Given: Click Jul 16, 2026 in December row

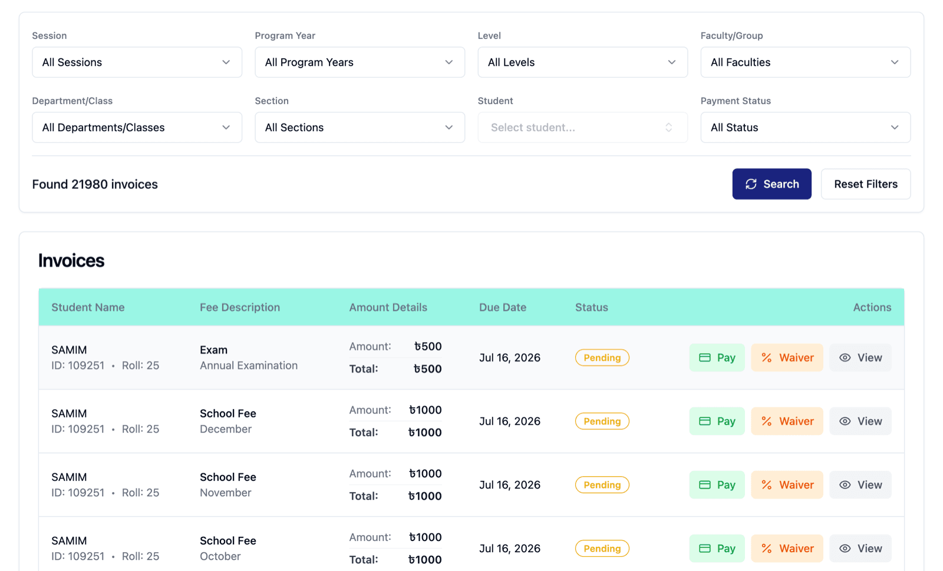Looking at the screenshot, I should (x=510, y=421).
